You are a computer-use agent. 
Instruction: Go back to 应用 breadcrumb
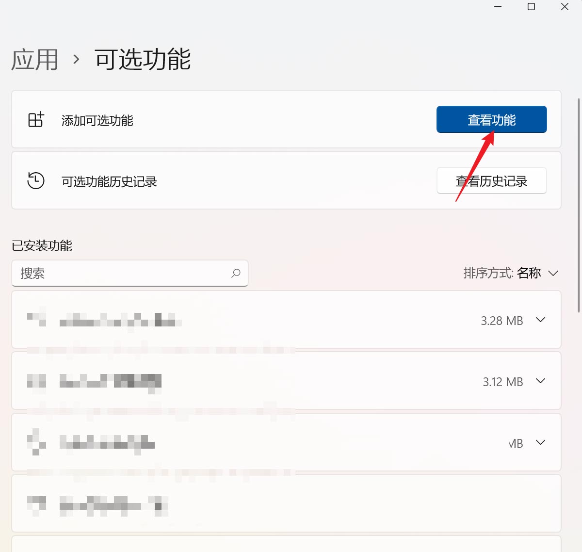(34, 60)
